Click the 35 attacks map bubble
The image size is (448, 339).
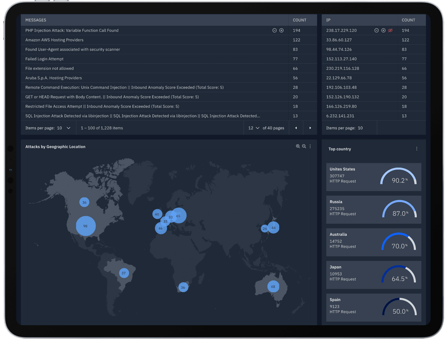click(165, 221)
